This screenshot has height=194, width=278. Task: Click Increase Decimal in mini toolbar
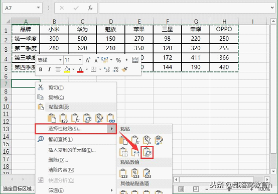click(x=107, y=69)
